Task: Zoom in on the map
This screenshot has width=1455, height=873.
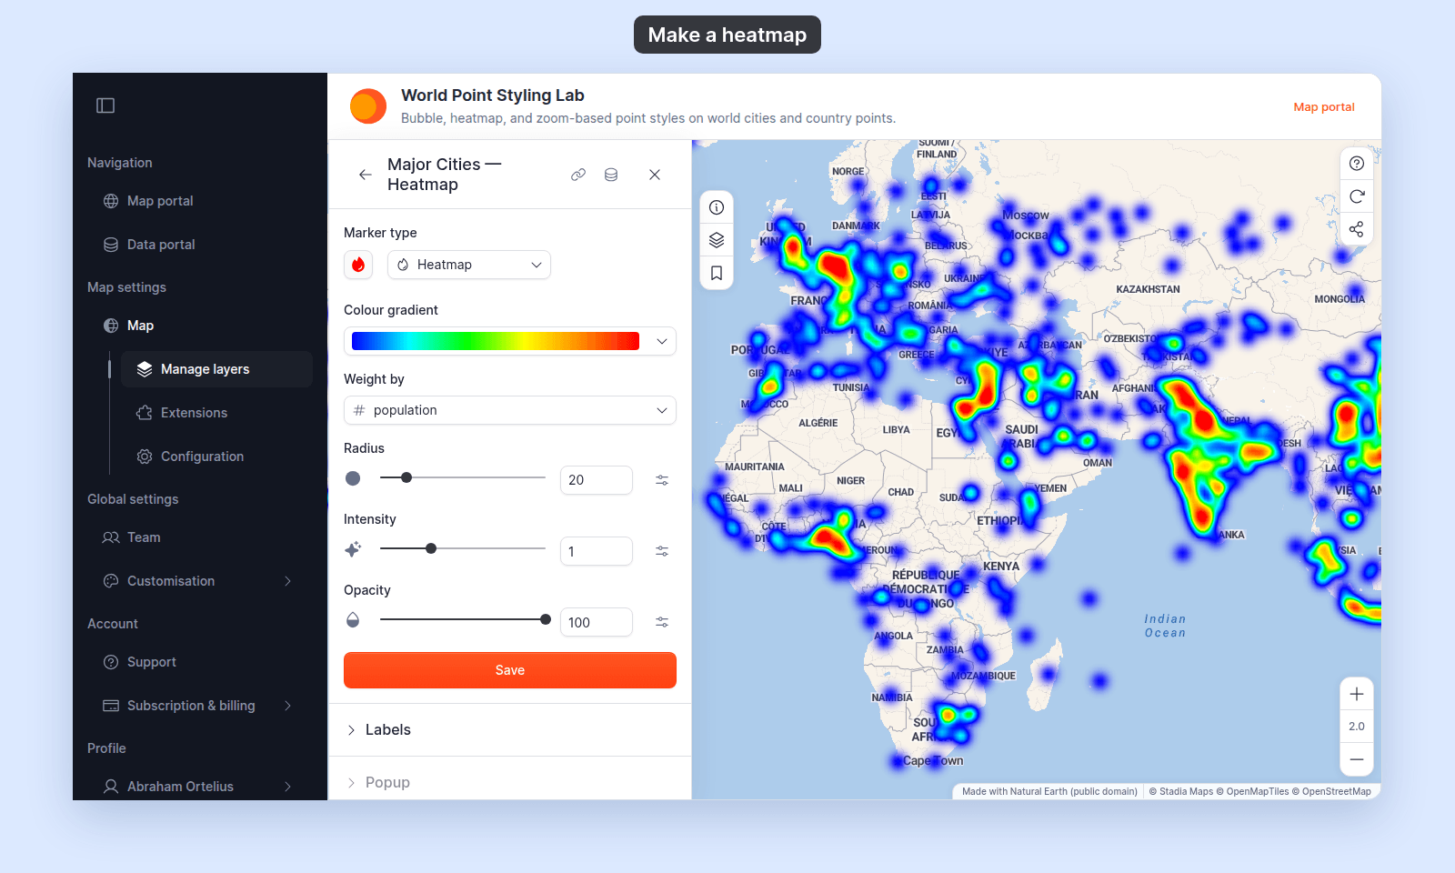Action: [x=1357, y=694]
